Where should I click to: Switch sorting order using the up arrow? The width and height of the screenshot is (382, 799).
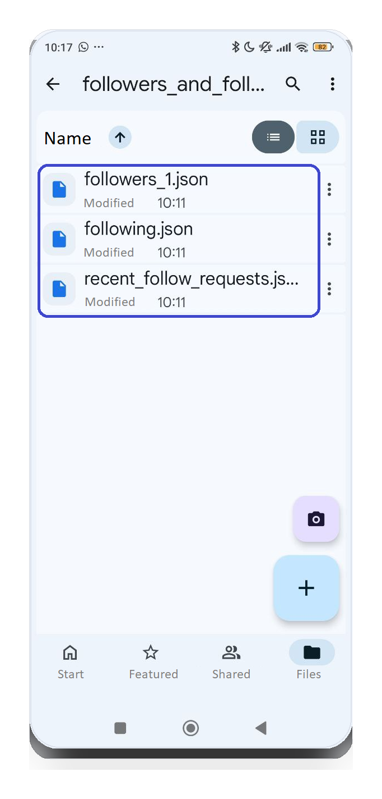(x=119, y=137)
